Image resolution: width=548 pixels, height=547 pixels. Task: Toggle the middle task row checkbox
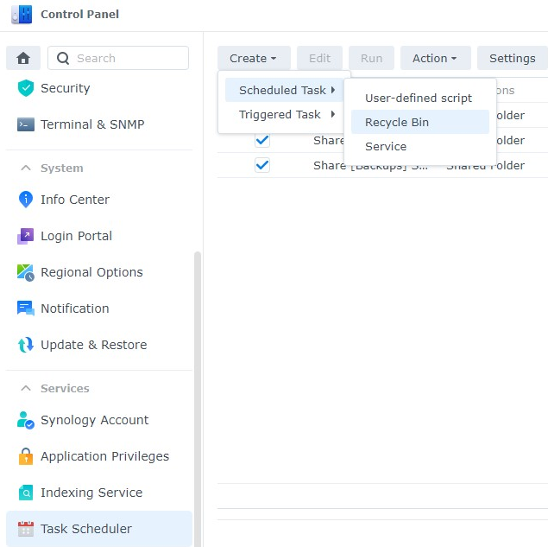[x=262, y=140]
